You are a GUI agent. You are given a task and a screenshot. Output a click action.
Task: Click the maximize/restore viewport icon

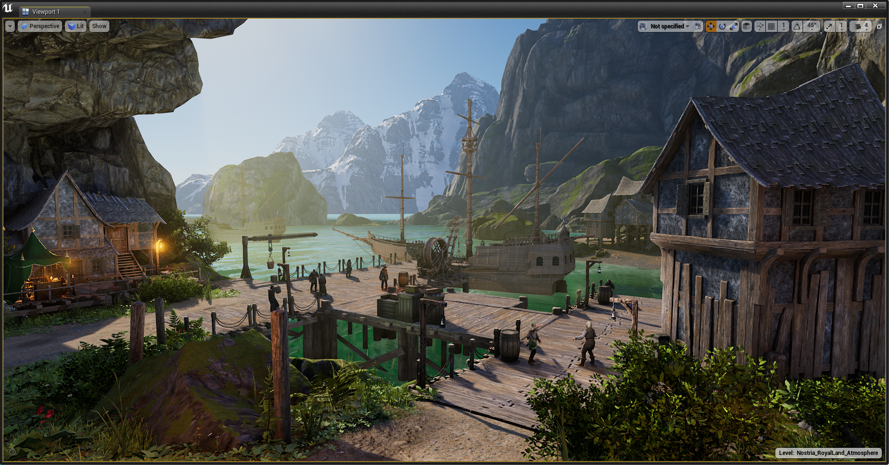tap(879, 26)
